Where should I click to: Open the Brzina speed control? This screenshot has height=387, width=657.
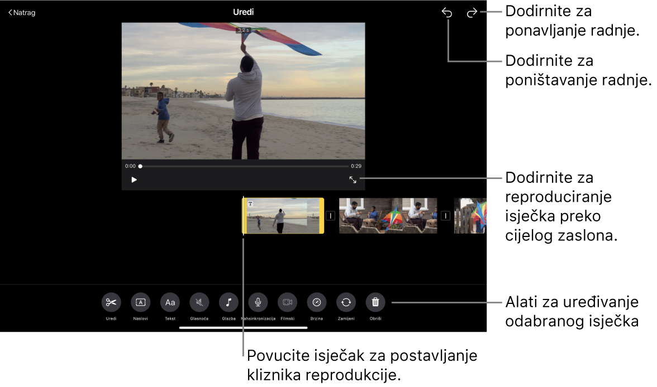(x=317, y=302)
